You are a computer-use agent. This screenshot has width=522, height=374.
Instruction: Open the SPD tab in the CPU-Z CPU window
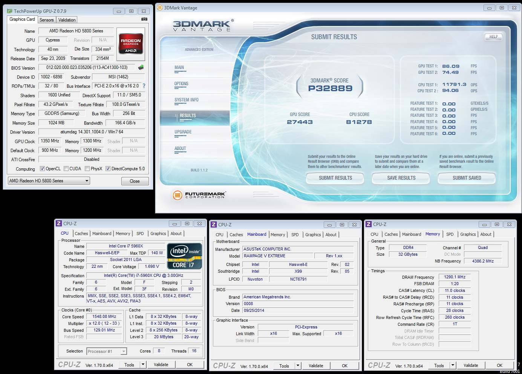140,234
